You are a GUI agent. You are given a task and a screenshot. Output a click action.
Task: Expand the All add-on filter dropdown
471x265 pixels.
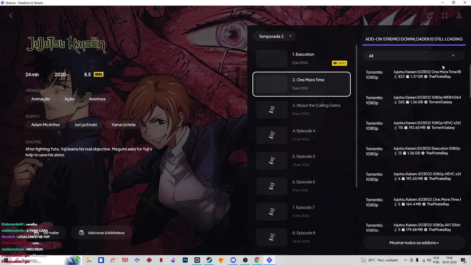click(414, 56)
